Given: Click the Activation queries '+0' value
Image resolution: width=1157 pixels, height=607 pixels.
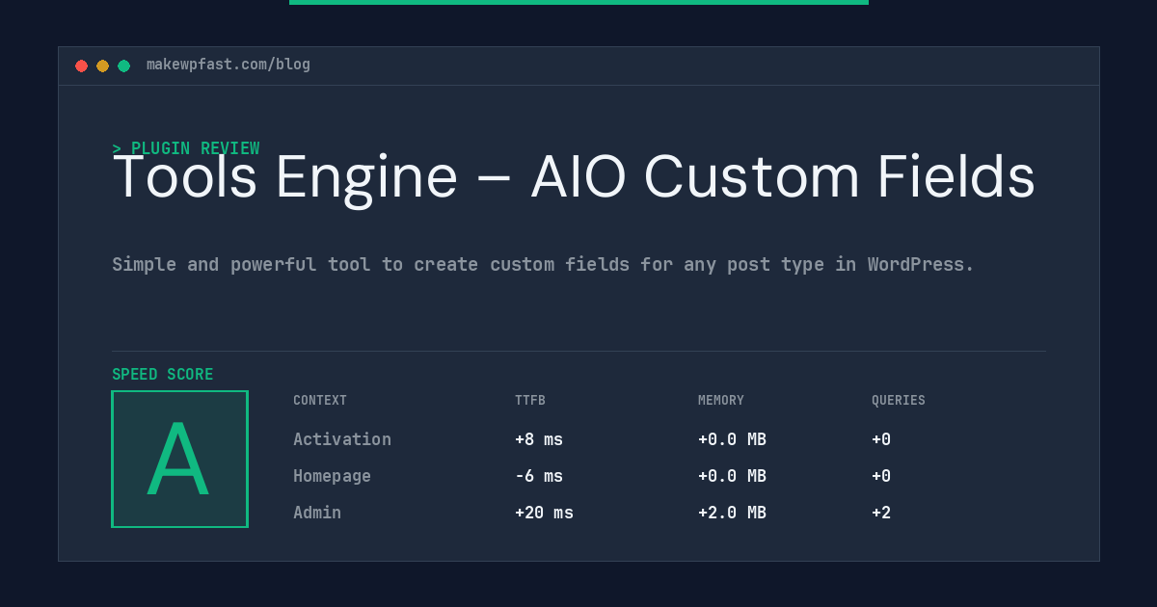Looking at the screenshot, I should (x=881, y=439).
